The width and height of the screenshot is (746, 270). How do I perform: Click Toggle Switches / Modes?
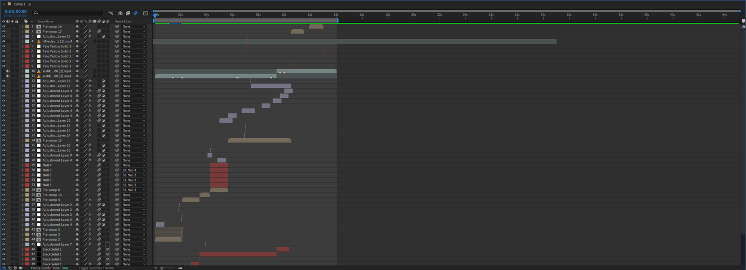(x=96, y=268)
